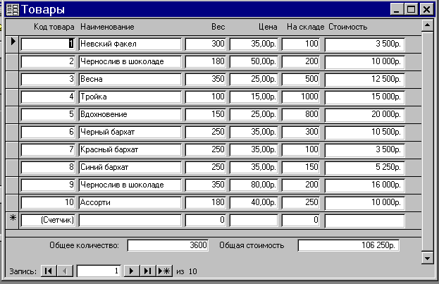
Task: Select row selector for record Вдохновение
Action: coord(12,115)
